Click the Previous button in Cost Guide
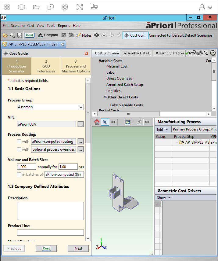This screenshot has height=261, width=218. tap(14, 248)
